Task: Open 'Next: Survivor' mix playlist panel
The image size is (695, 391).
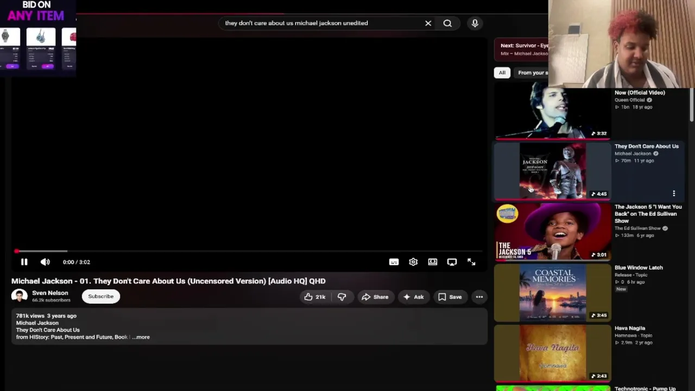Action: pyautogui.click(x=521, y=49)
